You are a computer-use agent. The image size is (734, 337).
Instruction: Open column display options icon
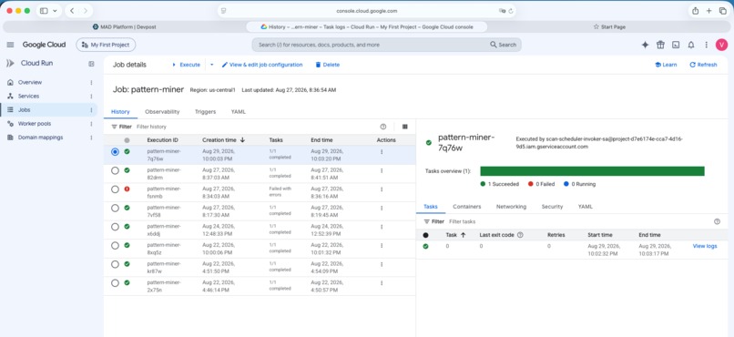pos(405,127)
